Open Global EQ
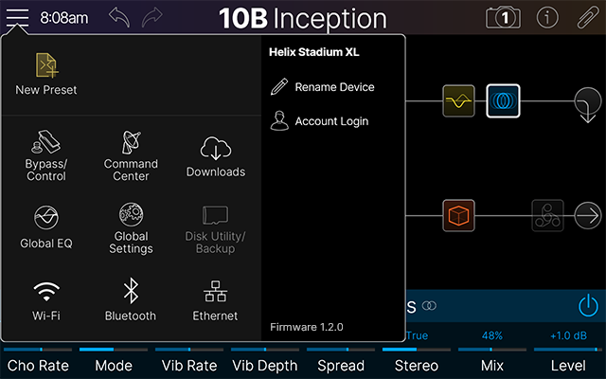606x379 pixels. (46, 227)
